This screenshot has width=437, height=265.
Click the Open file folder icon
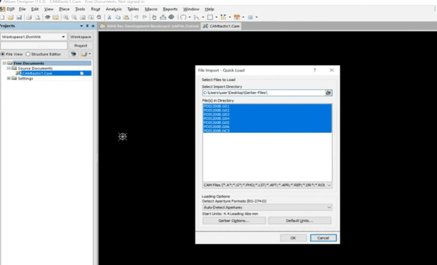point(10,17)
